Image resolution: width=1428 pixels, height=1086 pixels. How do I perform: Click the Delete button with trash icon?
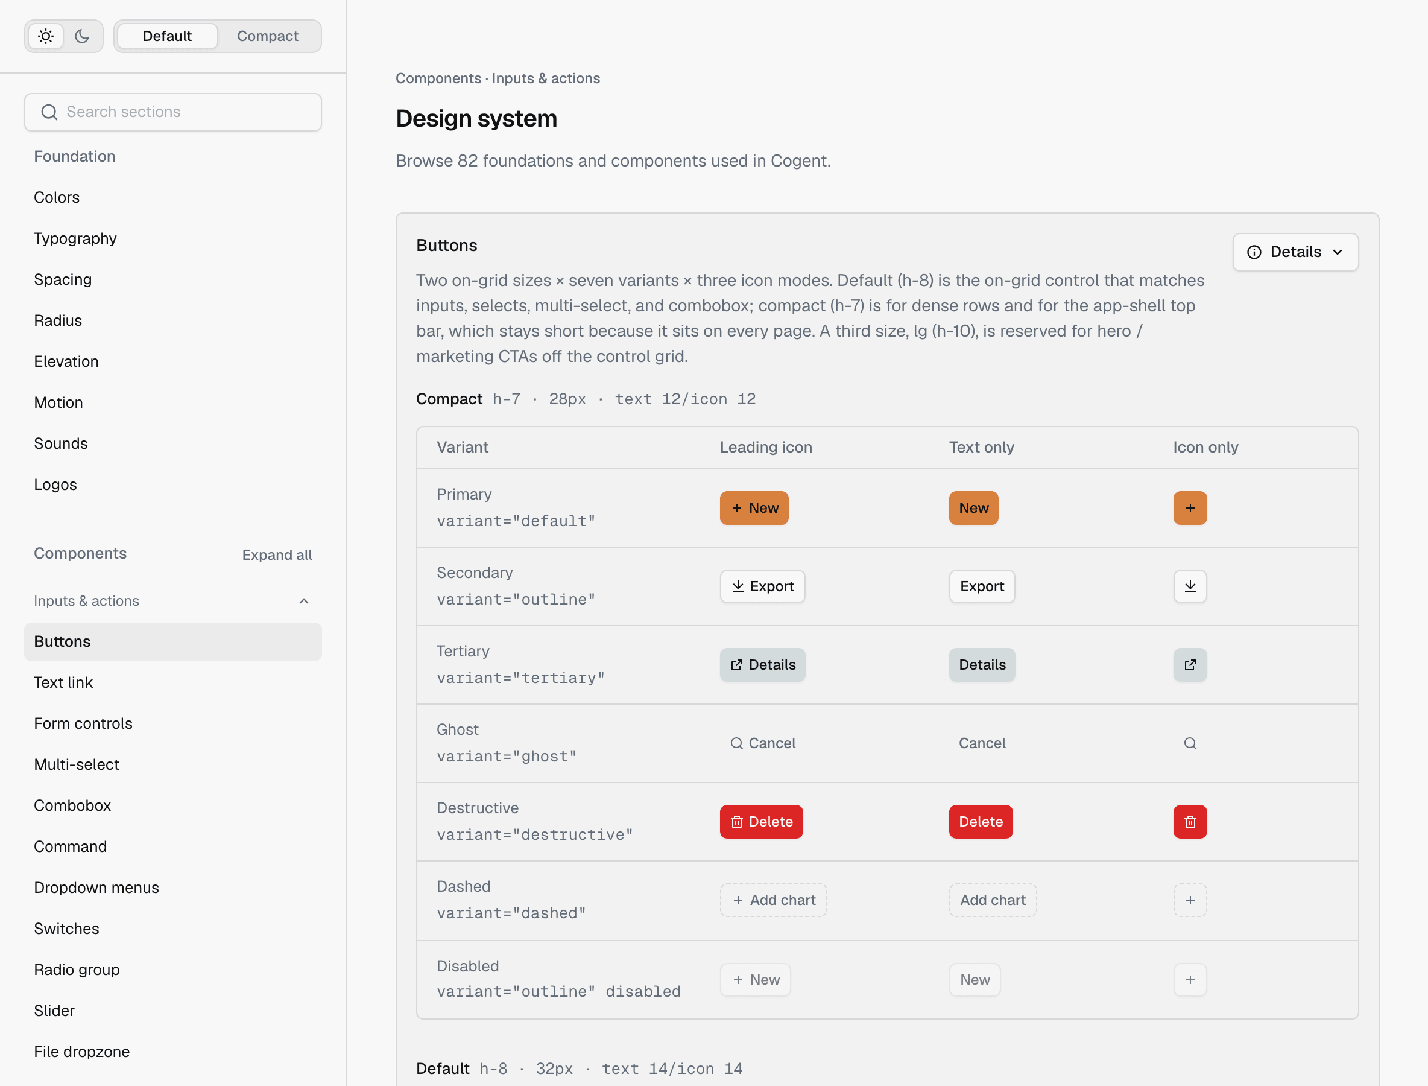coord(761,822)
